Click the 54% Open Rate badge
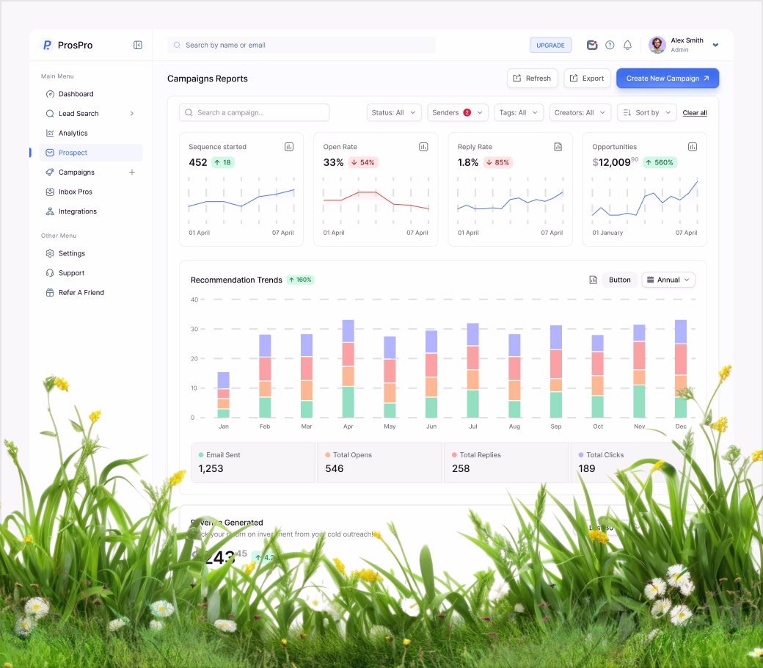 click(363, 162)
